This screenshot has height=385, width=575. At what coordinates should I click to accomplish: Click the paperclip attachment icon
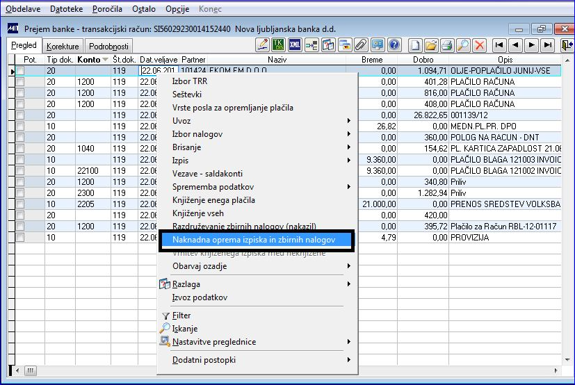coord(361,45)
